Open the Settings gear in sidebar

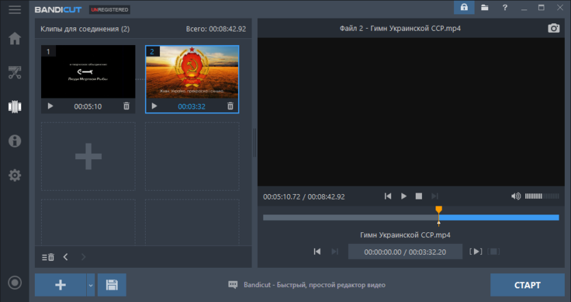pos(14,176)
